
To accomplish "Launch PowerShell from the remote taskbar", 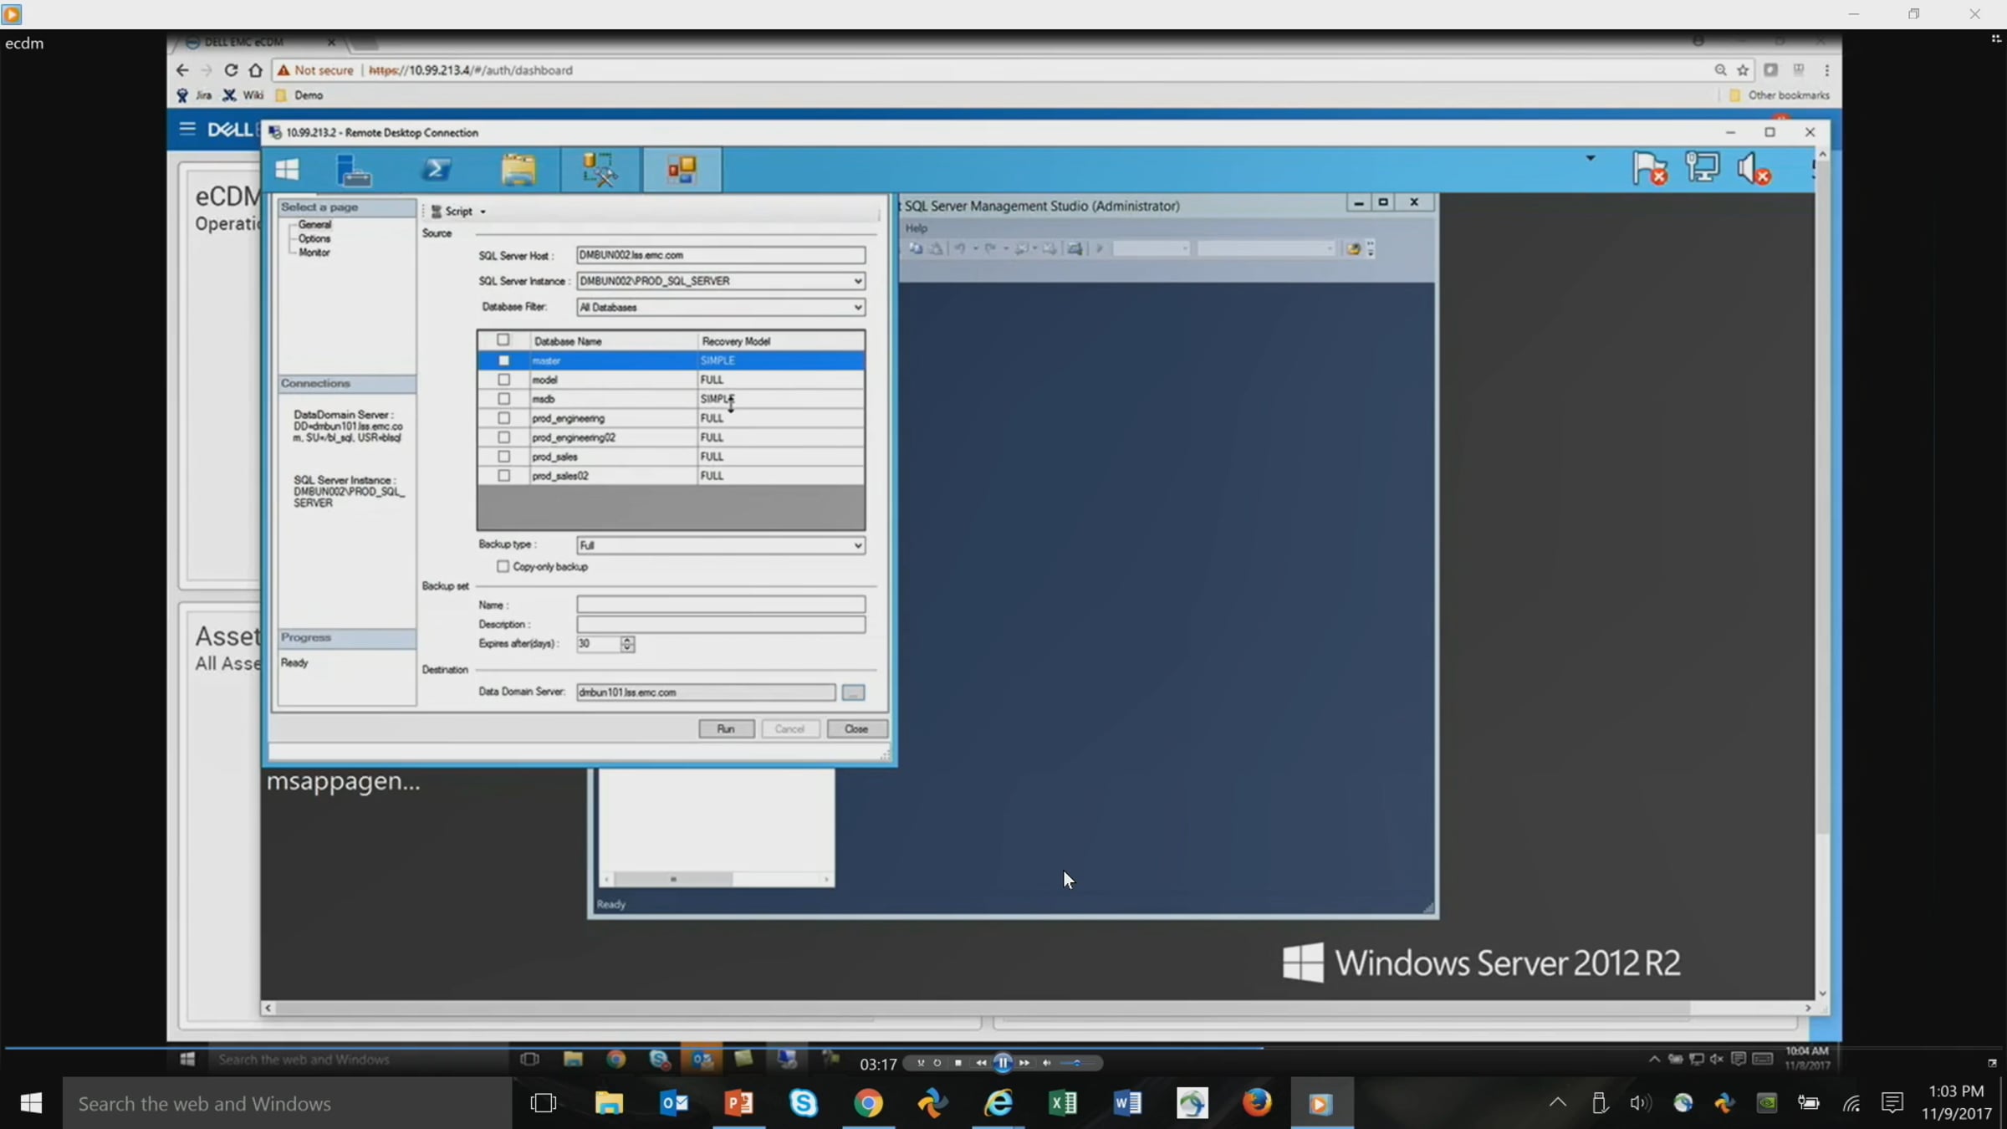I will pyautogui.click(x=436, y=170).
